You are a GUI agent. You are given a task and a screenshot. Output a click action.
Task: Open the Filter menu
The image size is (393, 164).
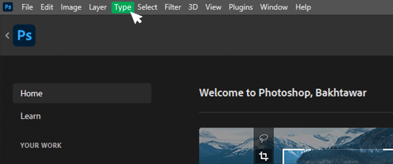173,7
